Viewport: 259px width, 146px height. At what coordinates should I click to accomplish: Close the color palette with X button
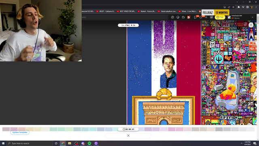pyautogui.click(x=128, y=135)
